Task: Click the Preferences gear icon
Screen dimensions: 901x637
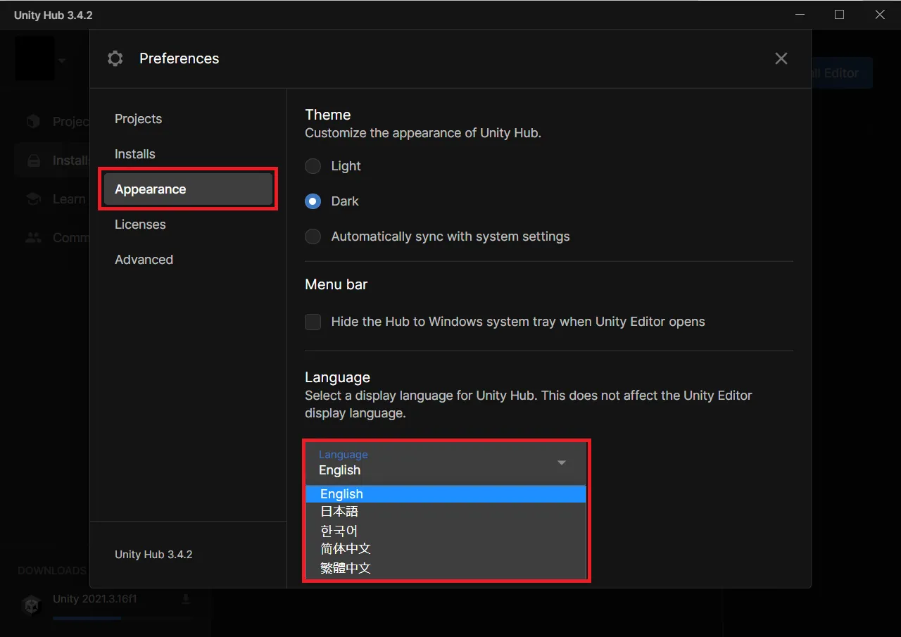Action: coord(115,58)
